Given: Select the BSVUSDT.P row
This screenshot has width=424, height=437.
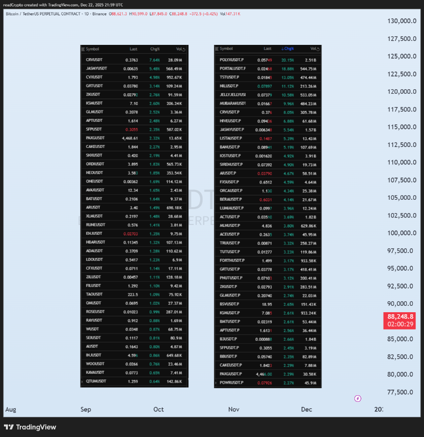Looking at the screenshot, I should [268, 304].
